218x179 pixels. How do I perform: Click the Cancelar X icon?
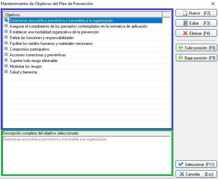click(182, 174)
